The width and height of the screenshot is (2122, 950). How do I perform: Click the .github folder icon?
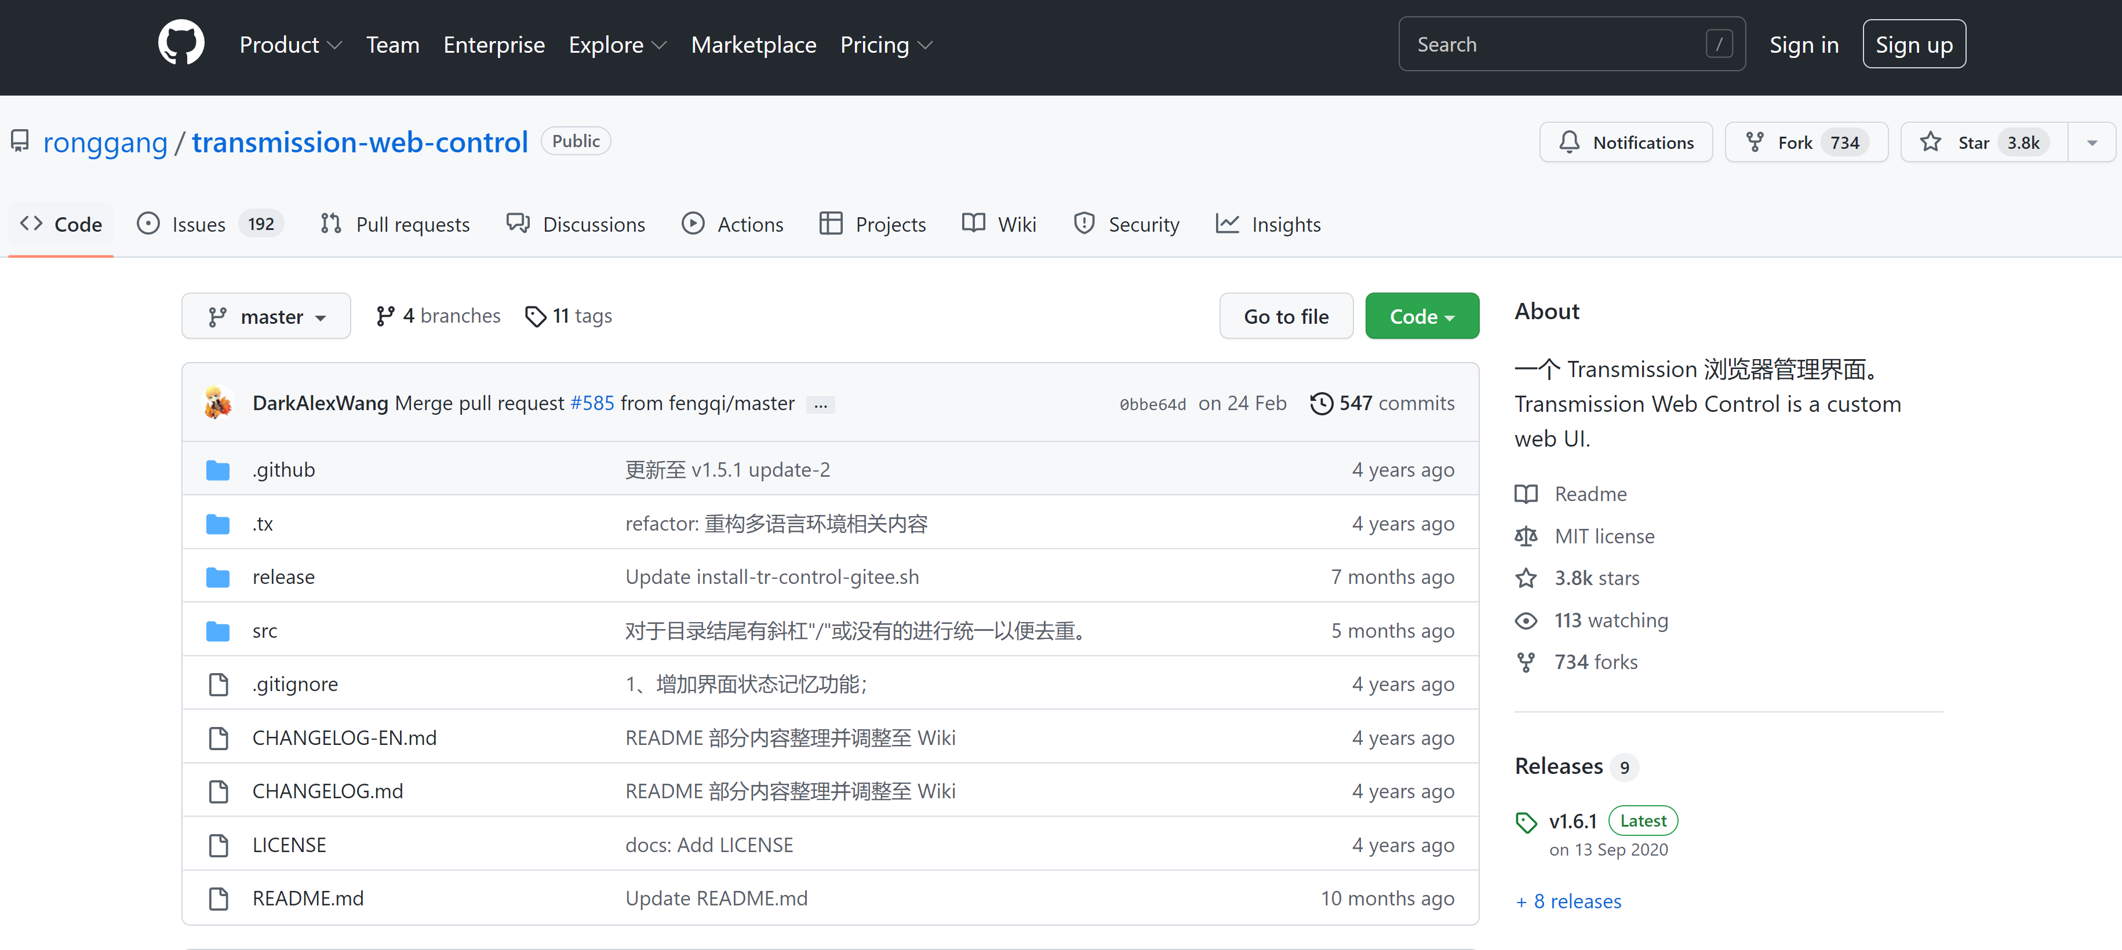coord(219,470)
